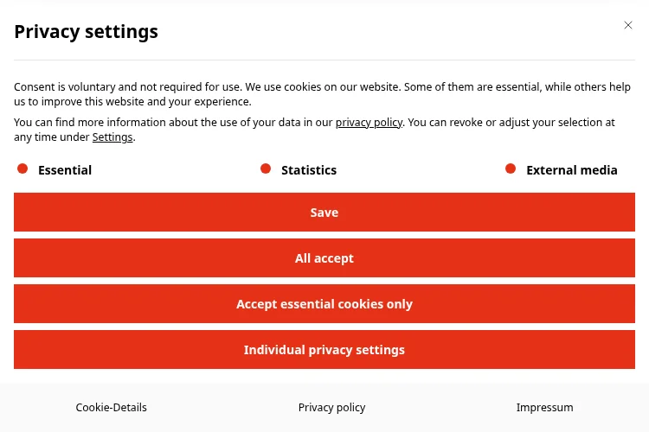Toggle the Essential cookies red dot
The image size is (649, 432).
pyautogui.click(x=22, y=168)
